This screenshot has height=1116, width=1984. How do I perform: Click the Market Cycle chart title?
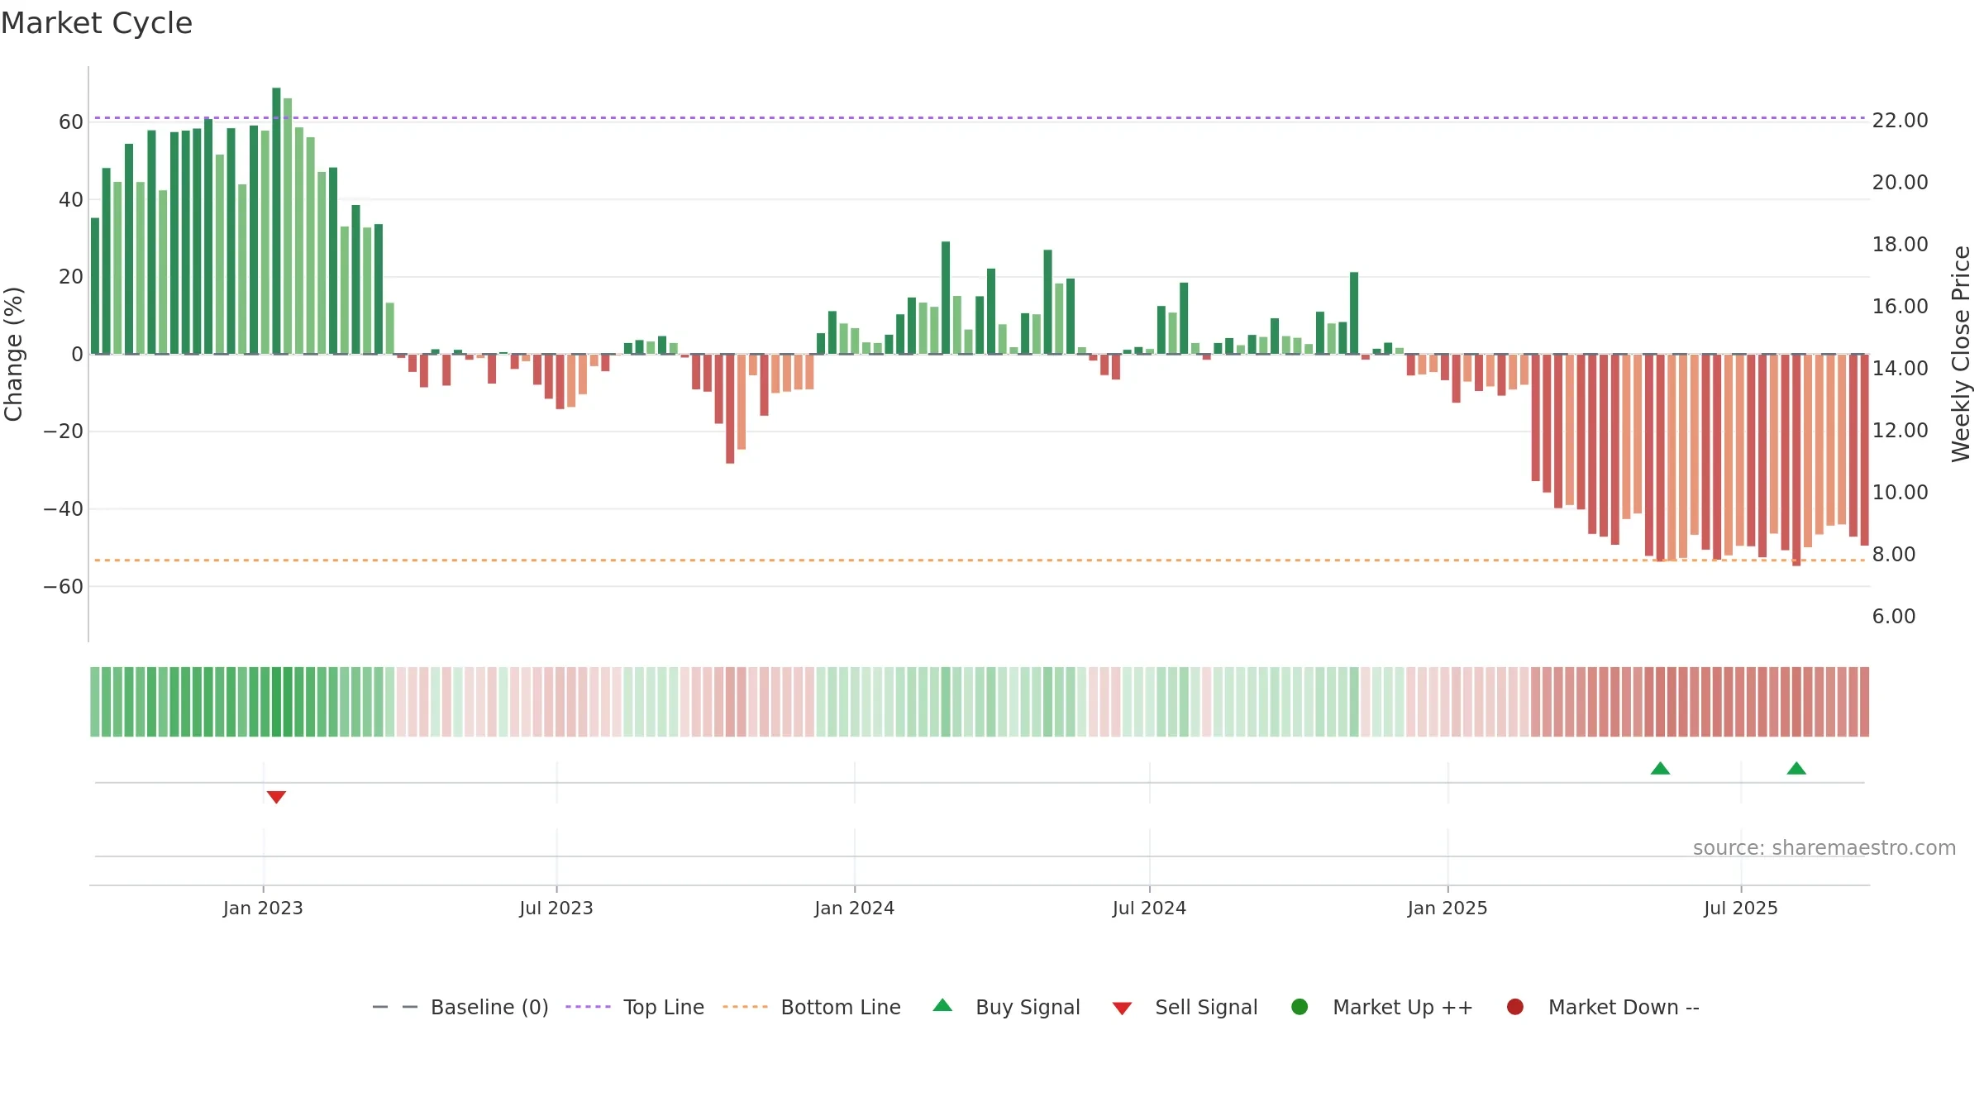click(97, 23)
